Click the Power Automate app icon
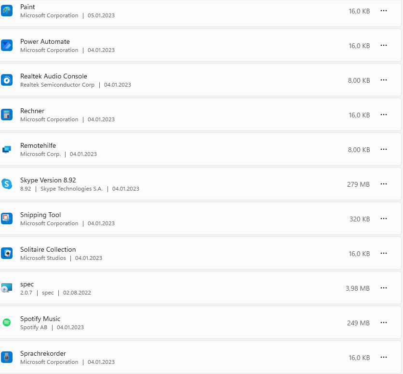Image resolution: width=403 pixels, height=374 pixels. point(7,45)
